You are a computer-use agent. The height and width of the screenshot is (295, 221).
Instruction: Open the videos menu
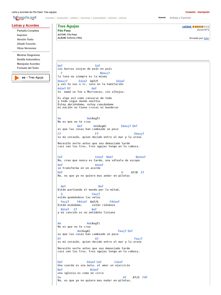74,18
